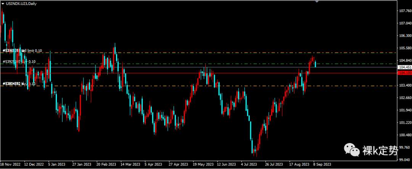This screenshot has width=412, height=169.
Task: Select the #53804592 buy 0.10 order label
Action: click(x=19, y=84)
